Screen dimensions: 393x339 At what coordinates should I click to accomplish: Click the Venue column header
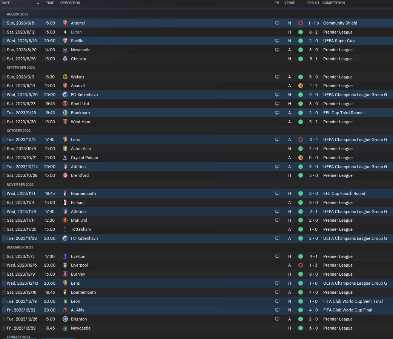pos(290,3)
